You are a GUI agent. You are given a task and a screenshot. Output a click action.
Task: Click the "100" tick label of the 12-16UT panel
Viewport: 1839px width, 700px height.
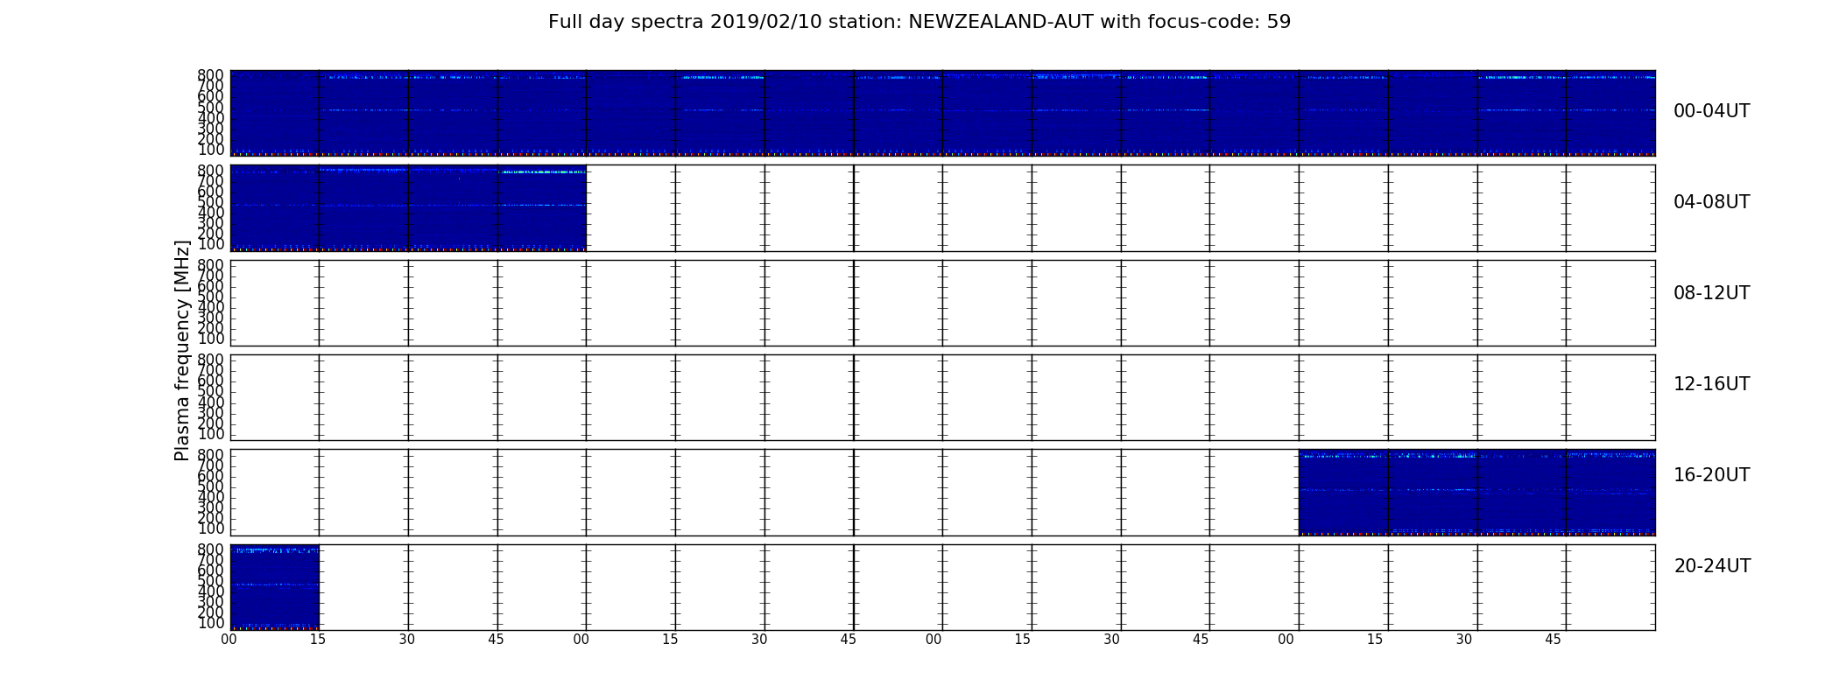210,434
